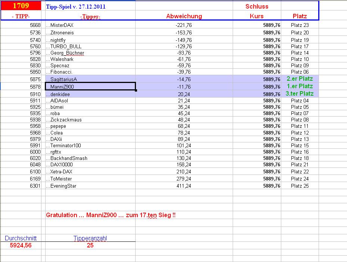Select the ...Zitroneneis name cell
347x262 pixels.
(60, 33)
